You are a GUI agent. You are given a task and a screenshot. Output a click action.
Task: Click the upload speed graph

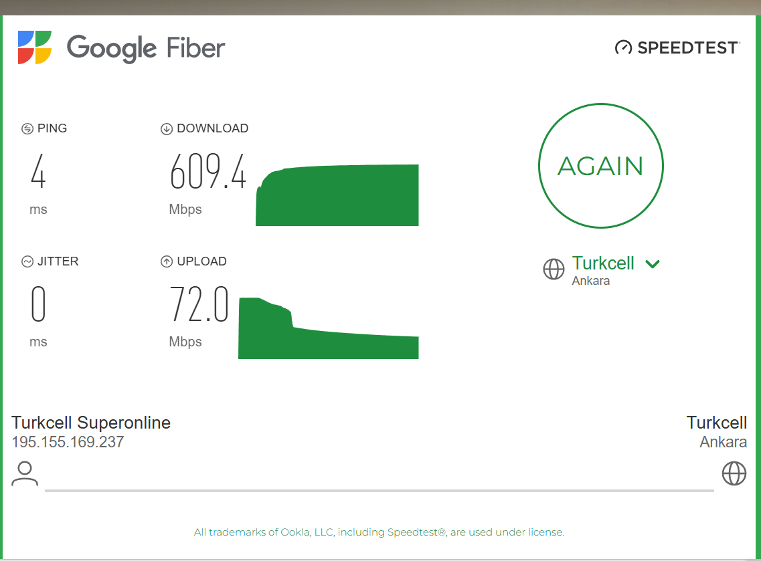tap(329, 328)
